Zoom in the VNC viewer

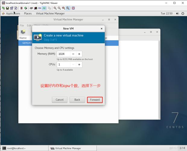click(x=55, y=8)
